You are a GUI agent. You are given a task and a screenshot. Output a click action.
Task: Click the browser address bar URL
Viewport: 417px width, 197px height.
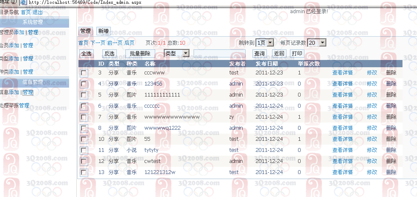[85, 3]
